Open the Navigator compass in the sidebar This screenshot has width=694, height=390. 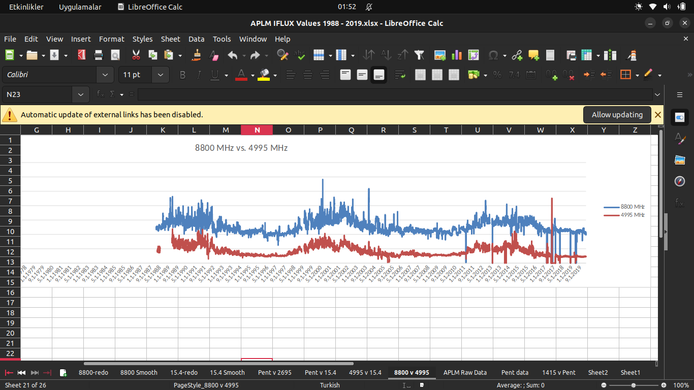click(680, 181)
